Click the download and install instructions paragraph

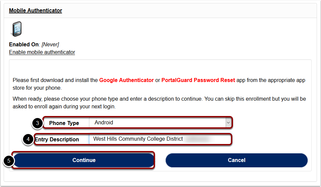tap(159, 84)
